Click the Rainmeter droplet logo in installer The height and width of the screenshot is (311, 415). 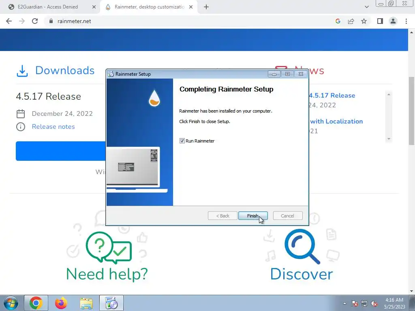coord(154,98)
